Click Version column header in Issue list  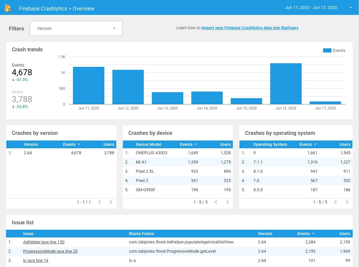(x=265, y=234)
